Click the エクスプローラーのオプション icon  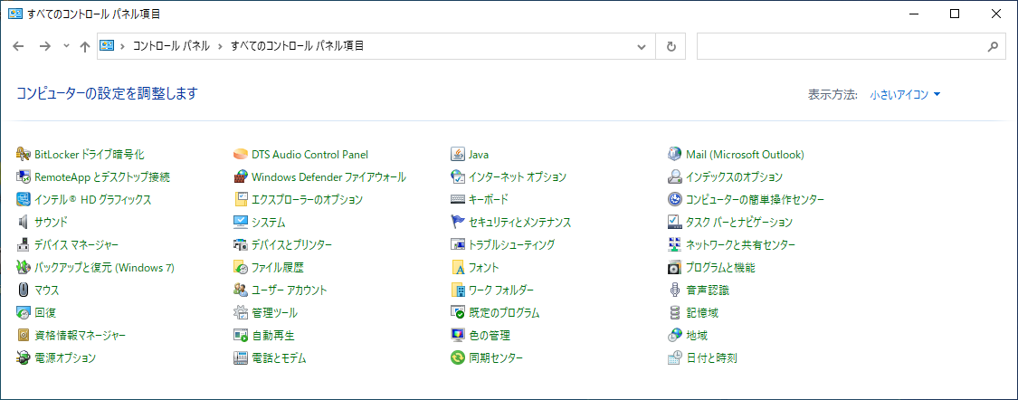tap(241, 199)
